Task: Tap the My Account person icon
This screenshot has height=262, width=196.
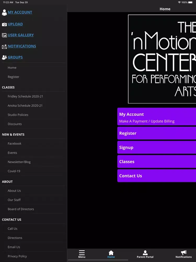Action: 4,12
